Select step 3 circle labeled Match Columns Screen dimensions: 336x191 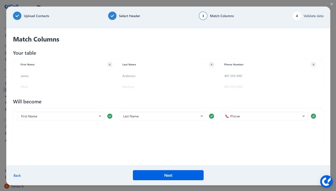click(x=203, y=16)
